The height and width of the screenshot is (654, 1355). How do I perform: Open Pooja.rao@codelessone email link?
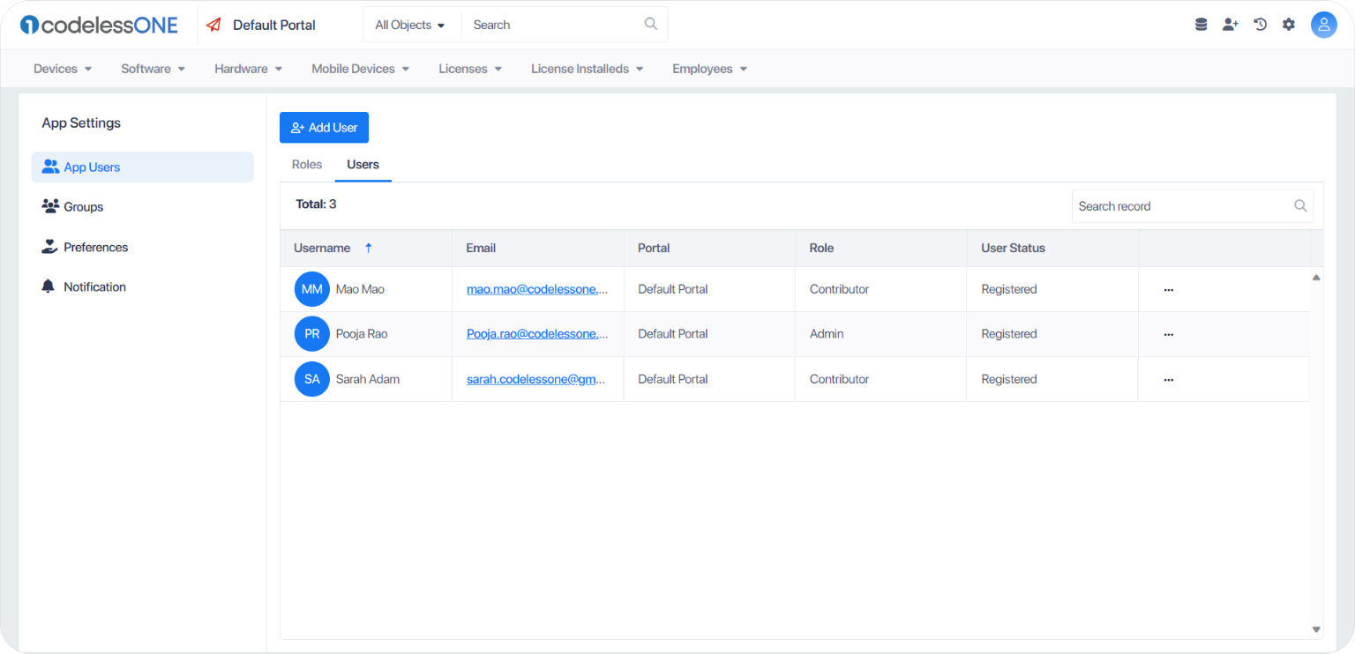(x=537, y=334)
